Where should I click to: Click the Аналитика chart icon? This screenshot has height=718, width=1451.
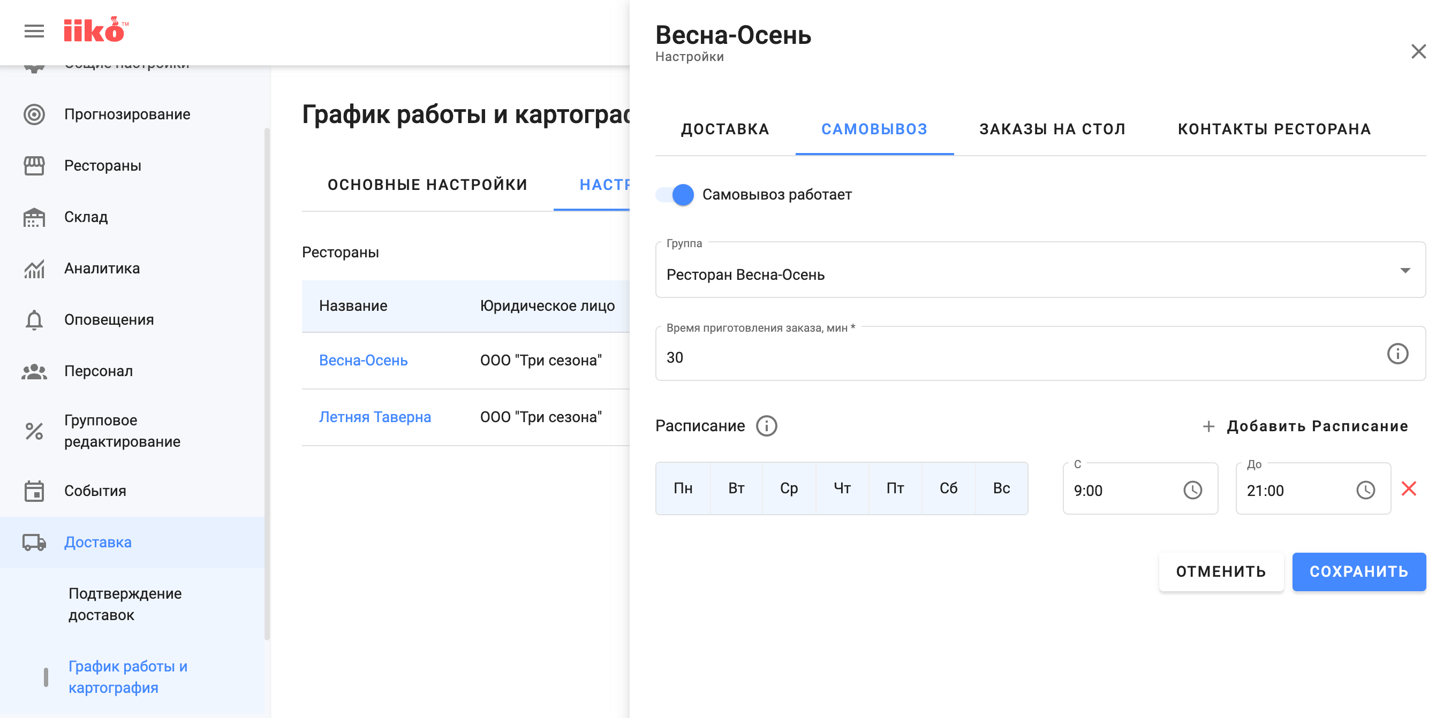[34, 269]
